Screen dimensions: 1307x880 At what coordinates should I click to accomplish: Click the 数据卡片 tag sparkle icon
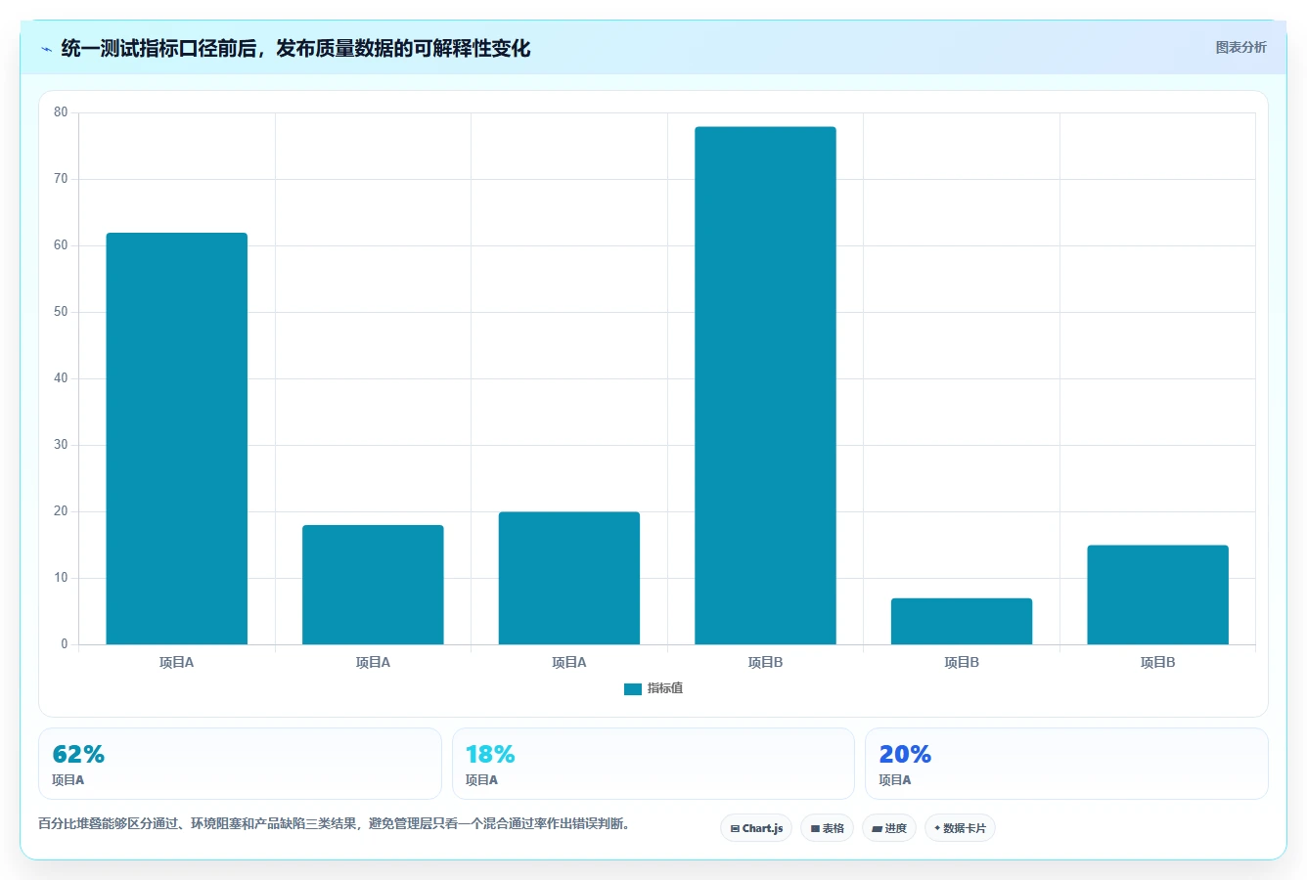(937, 828)
